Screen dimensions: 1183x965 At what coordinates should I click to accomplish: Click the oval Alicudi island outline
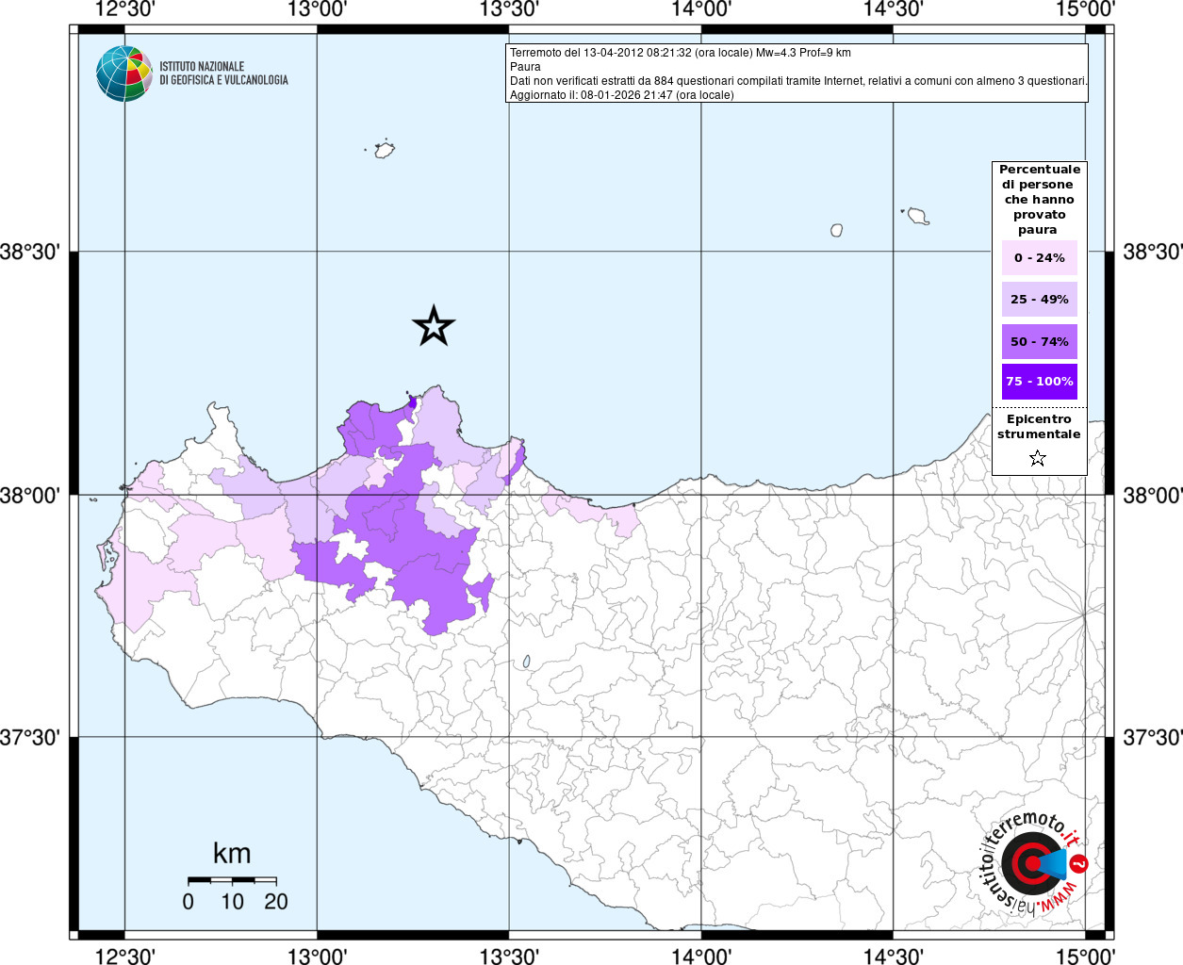[836, 230]
